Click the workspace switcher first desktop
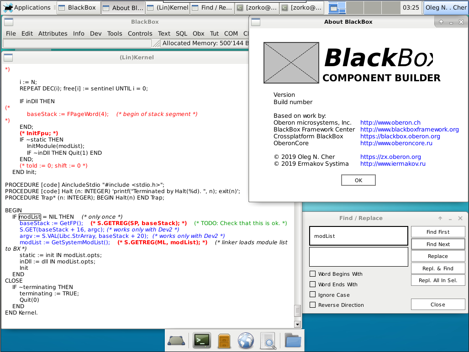The height and width of the screenshot is (352, 469). [x=337, y=8]
